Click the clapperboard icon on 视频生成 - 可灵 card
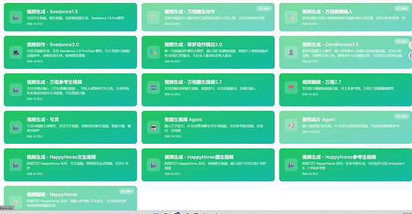This screenshot has width=412, height=214. click(x=16, y=127)
